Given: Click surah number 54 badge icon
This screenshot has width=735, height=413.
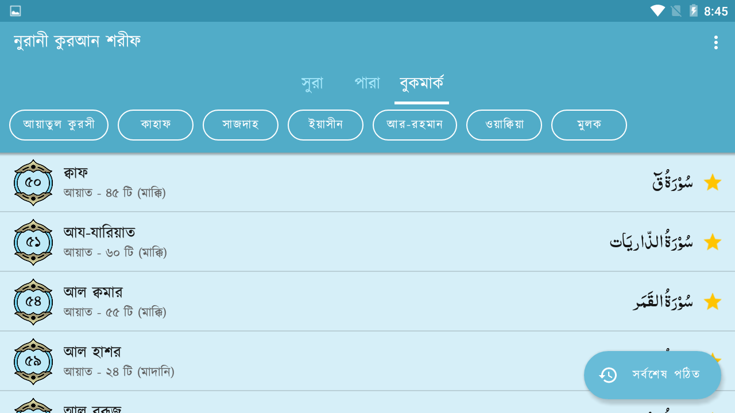Looking at the screenshot, I should click(33, 302).
